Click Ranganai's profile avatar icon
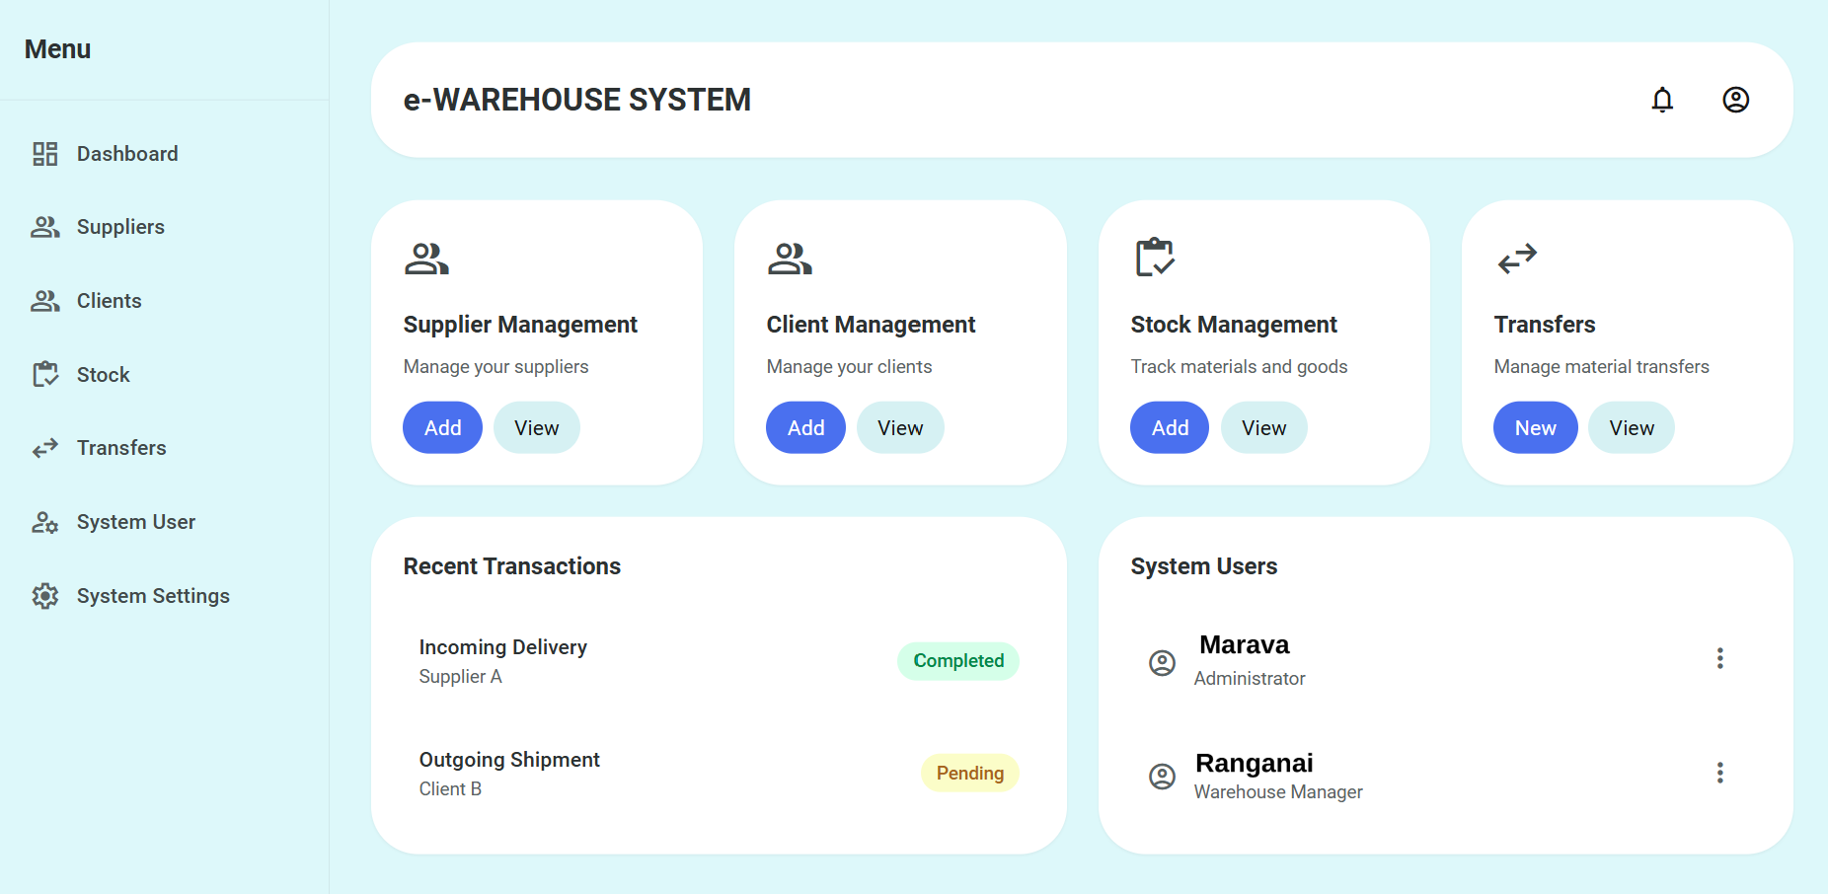 coord(1162,777)
